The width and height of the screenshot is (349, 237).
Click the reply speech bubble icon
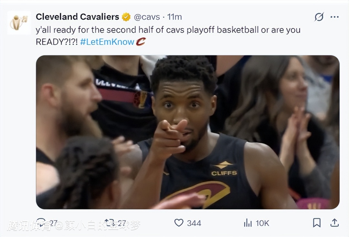(x=41, y=222)
